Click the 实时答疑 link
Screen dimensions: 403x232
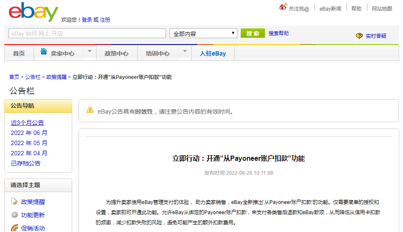pos(376,36)
